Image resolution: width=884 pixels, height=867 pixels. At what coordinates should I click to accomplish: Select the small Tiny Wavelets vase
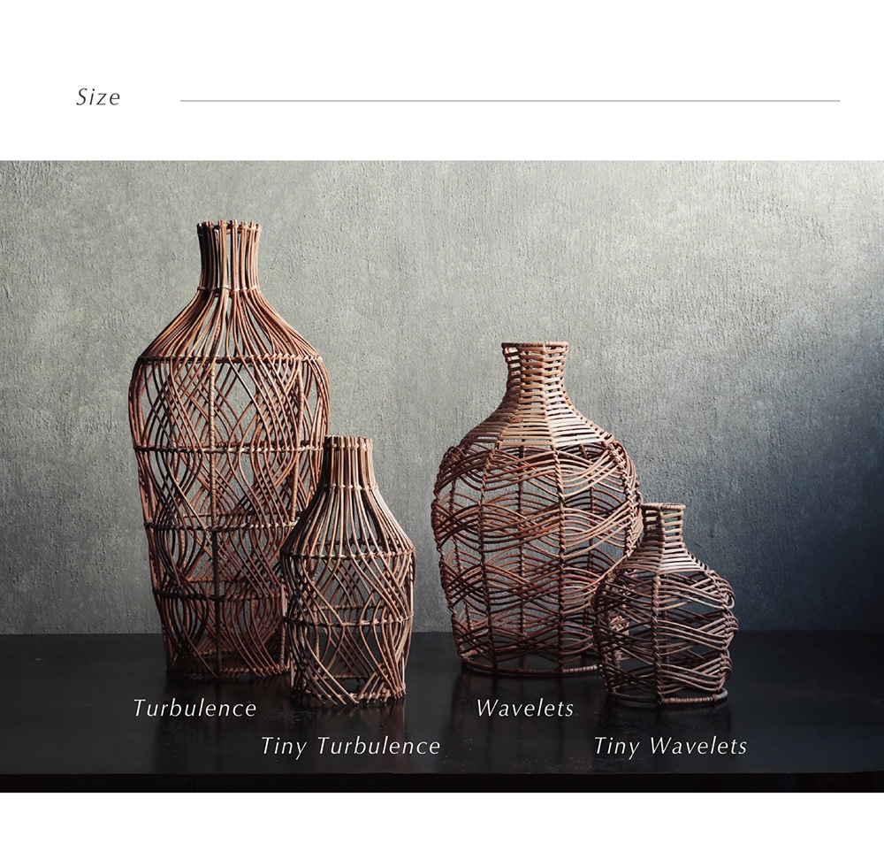[x=667, y=603]
